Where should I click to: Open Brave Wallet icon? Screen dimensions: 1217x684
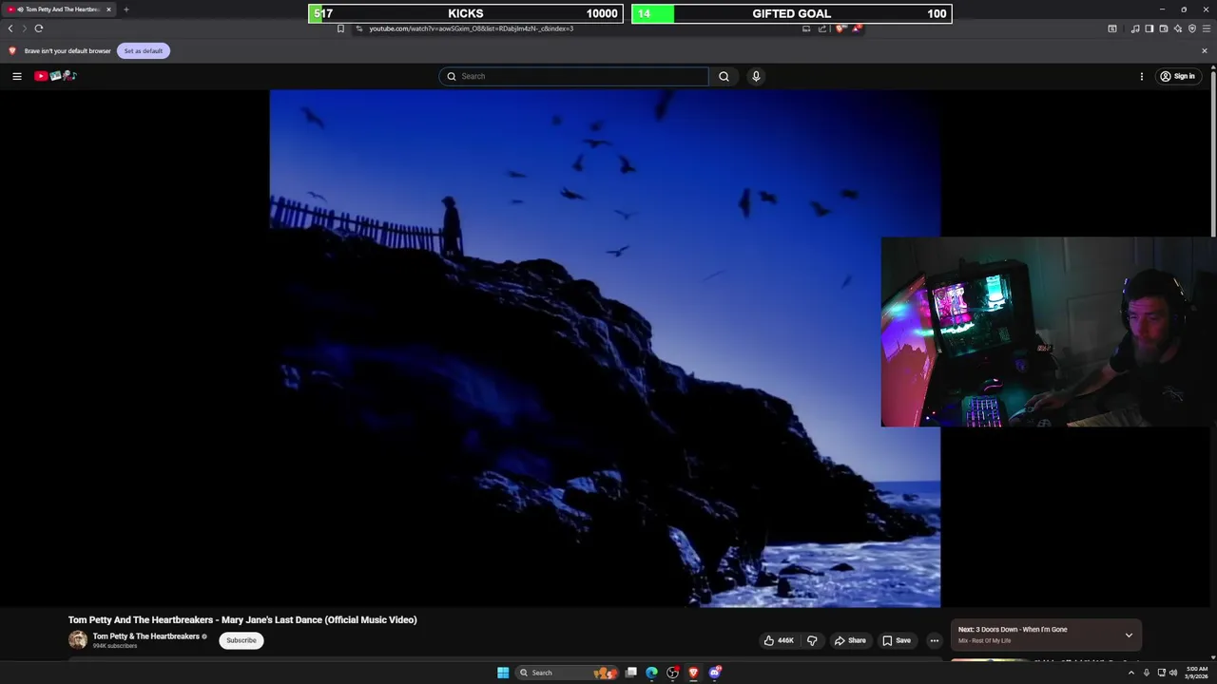click(x=1164, y=28)
